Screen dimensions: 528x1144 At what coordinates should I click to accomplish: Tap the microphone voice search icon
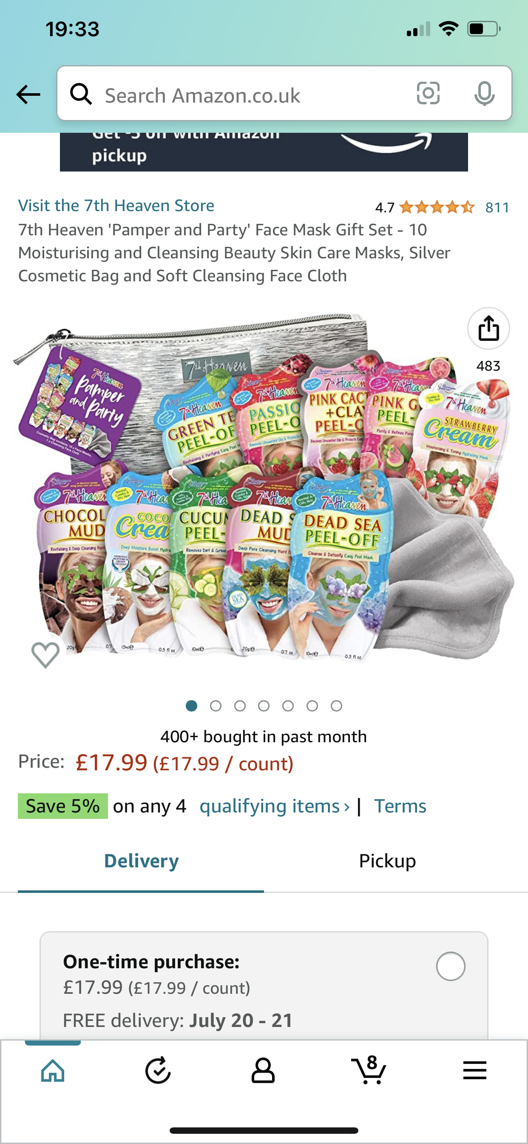[x=484, y=94]
